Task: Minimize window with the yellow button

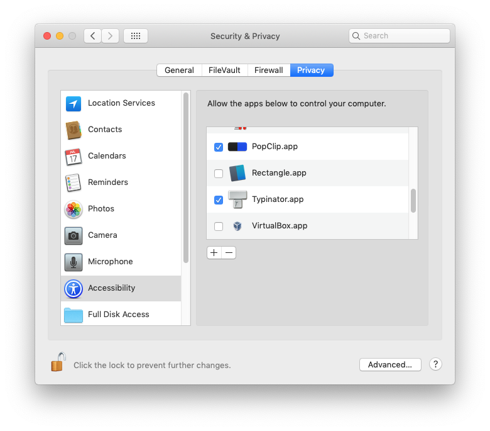Action: (x=60, y=36)
